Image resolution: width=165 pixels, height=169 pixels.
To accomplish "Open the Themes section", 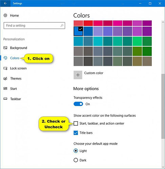I will pyautogui.click(x=16, y=78).
